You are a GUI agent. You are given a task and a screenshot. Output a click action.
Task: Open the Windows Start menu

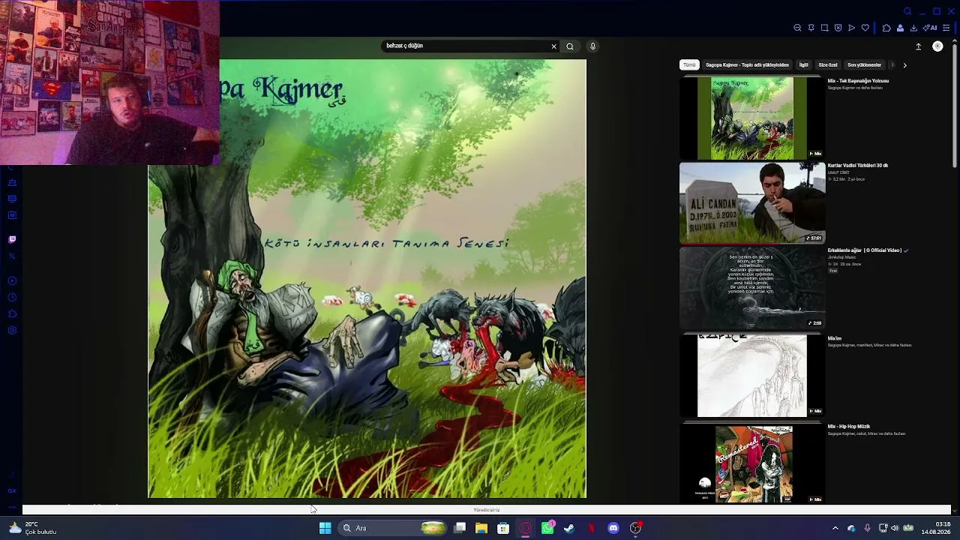(325, 528)
